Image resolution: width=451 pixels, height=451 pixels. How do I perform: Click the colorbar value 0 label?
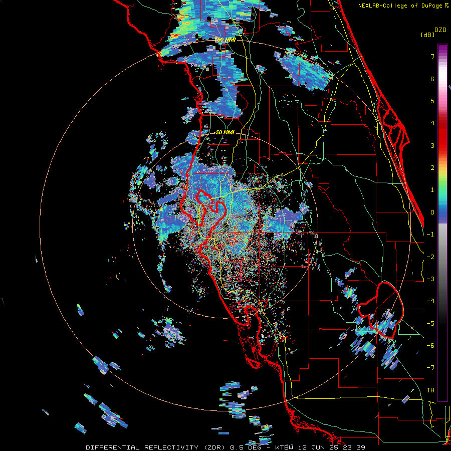(x=432, y=212)
